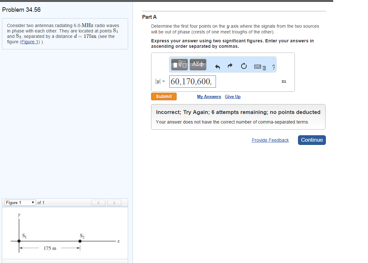The width and height of the screenshot is (368, 263).
Task: Open the Greek symbols ΑΣΦ palette
Action: click(x=198, y=65)
